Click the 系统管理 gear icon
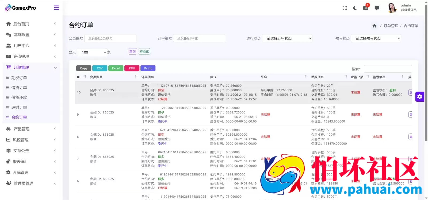Screen dimensions: 428x200 coord(8,172)
